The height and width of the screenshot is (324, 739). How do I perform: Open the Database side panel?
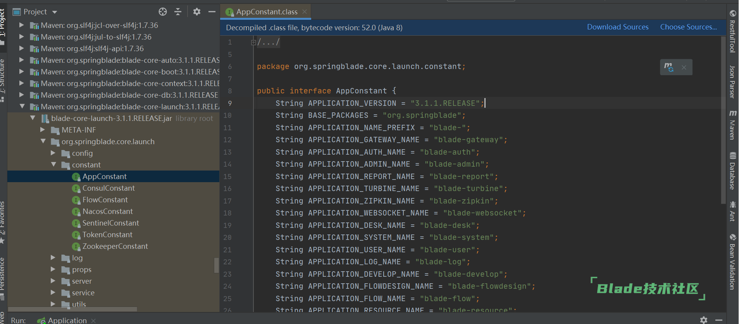tap(732, 171)
